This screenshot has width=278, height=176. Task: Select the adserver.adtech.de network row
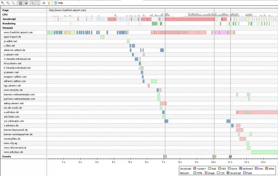[x=14, y=50]
